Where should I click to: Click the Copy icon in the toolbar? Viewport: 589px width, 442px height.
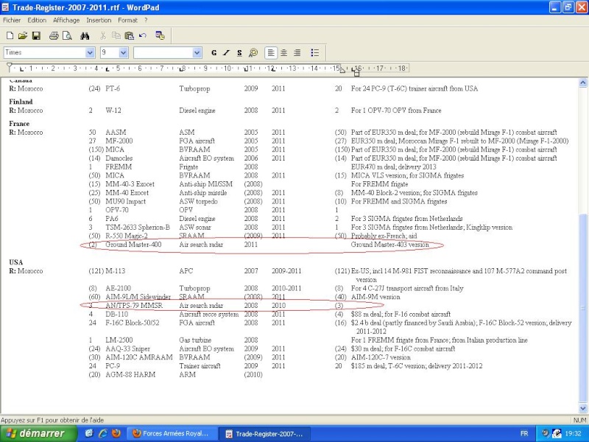click(116, 35)
